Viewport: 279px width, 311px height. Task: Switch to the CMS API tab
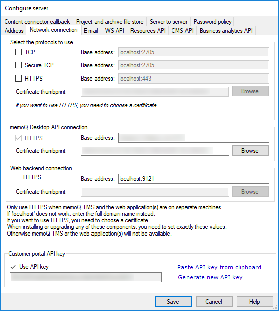(182, 31)
